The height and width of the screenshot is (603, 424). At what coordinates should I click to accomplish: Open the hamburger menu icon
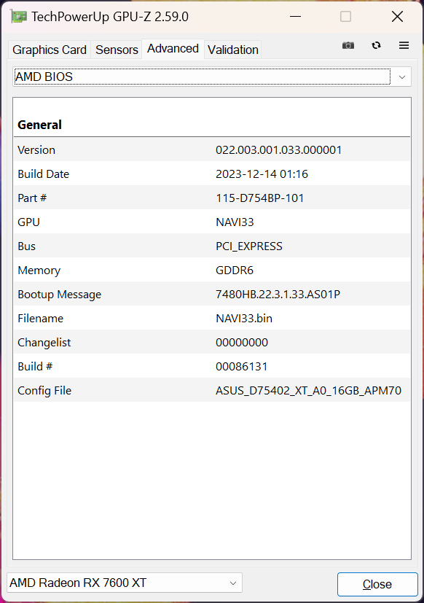(404, 45)
